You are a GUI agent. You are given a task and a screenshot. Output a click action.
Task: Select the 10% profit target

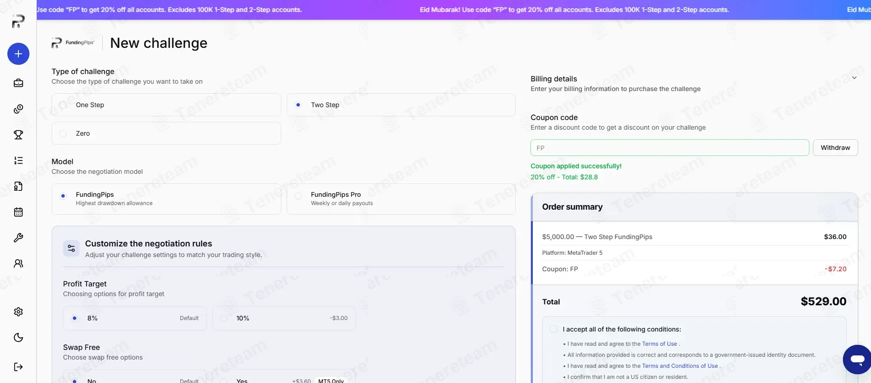[284, 318]
